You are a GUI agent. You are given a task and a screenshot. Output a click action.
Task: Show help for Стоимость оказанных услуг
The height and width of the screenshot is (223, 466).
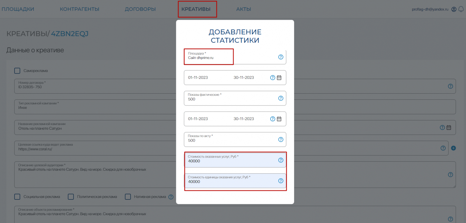tap(281, 160)
